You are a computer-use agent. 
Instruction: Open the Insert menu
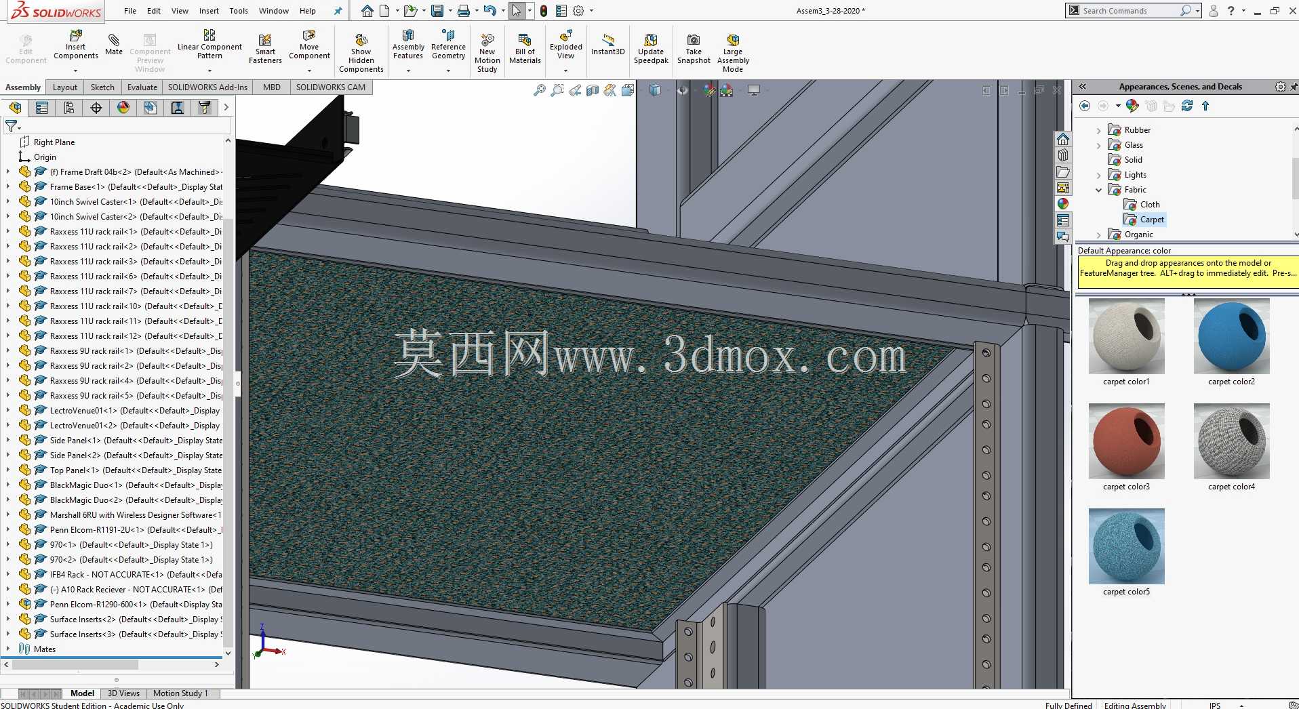tap(209, 11)
